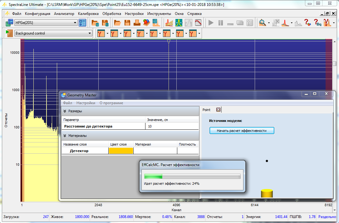Open the Background control dropdown

pos(90,33)
